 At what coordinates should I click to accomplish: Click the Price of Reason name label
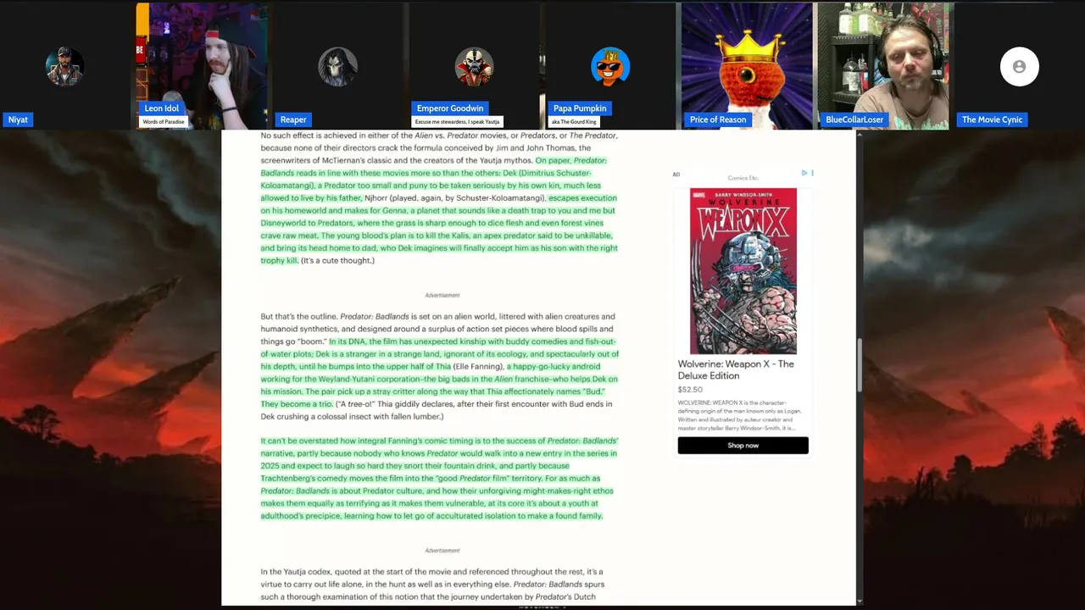[x=718, y=119]
